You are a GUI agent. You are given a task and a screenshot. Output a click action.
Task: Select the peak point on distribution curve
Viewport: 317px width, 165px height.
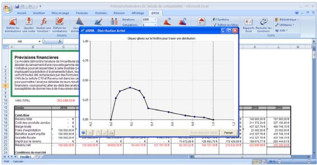pos(130,87)
